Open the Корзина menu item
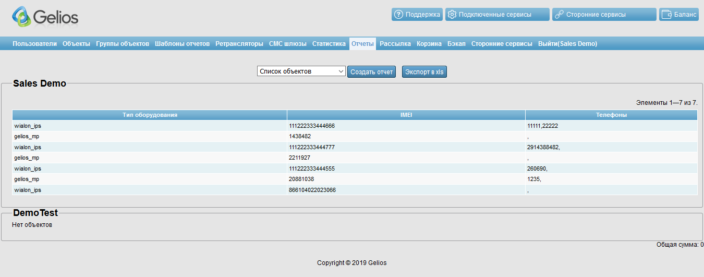 click(x=429, y=44)
